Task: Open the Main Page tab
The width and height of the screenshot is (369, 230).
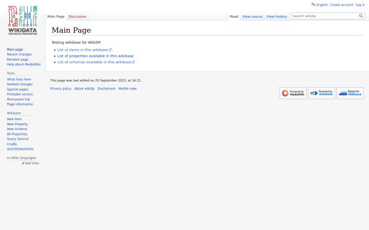Action: pos(56,17)
